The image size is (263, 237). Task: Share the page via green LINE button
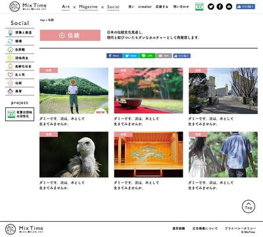147,56
